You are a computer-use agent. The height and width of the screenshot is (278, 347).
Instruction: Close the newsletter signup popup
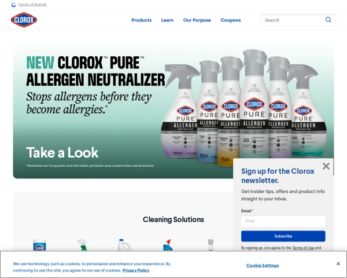point(326,166)
